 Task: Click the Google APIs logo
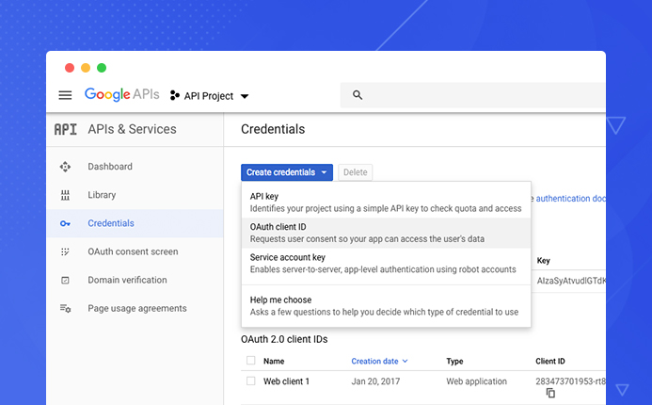tap(121, 94)
